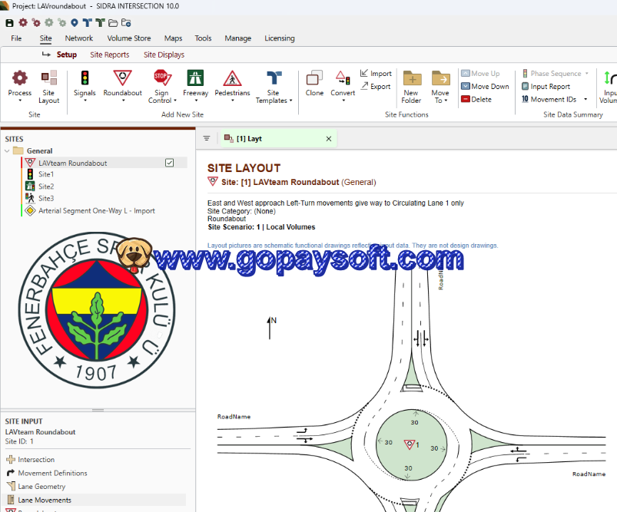Click the Freeway site icon

tap(195, 78)
